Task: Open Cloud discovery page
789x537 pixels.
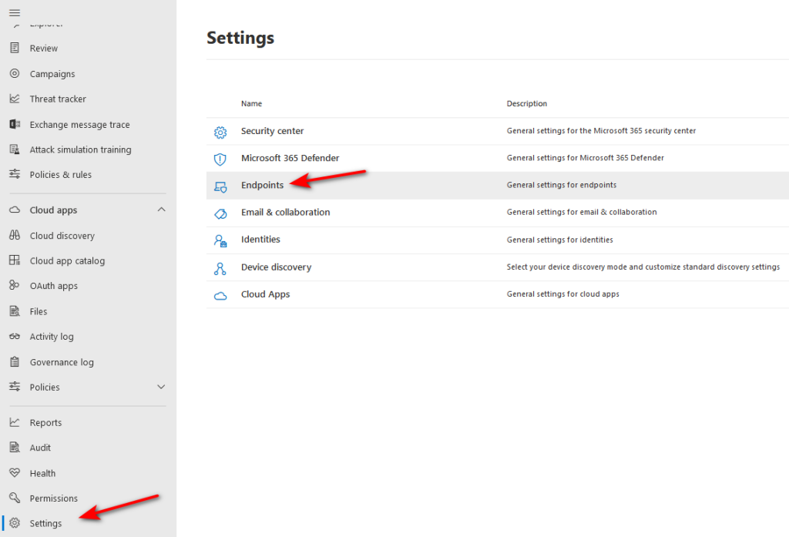Action: coord(62,236)
